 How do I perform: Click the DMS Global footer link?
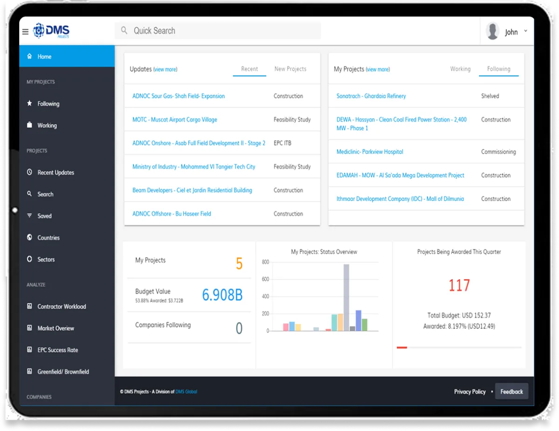point(186,392)
